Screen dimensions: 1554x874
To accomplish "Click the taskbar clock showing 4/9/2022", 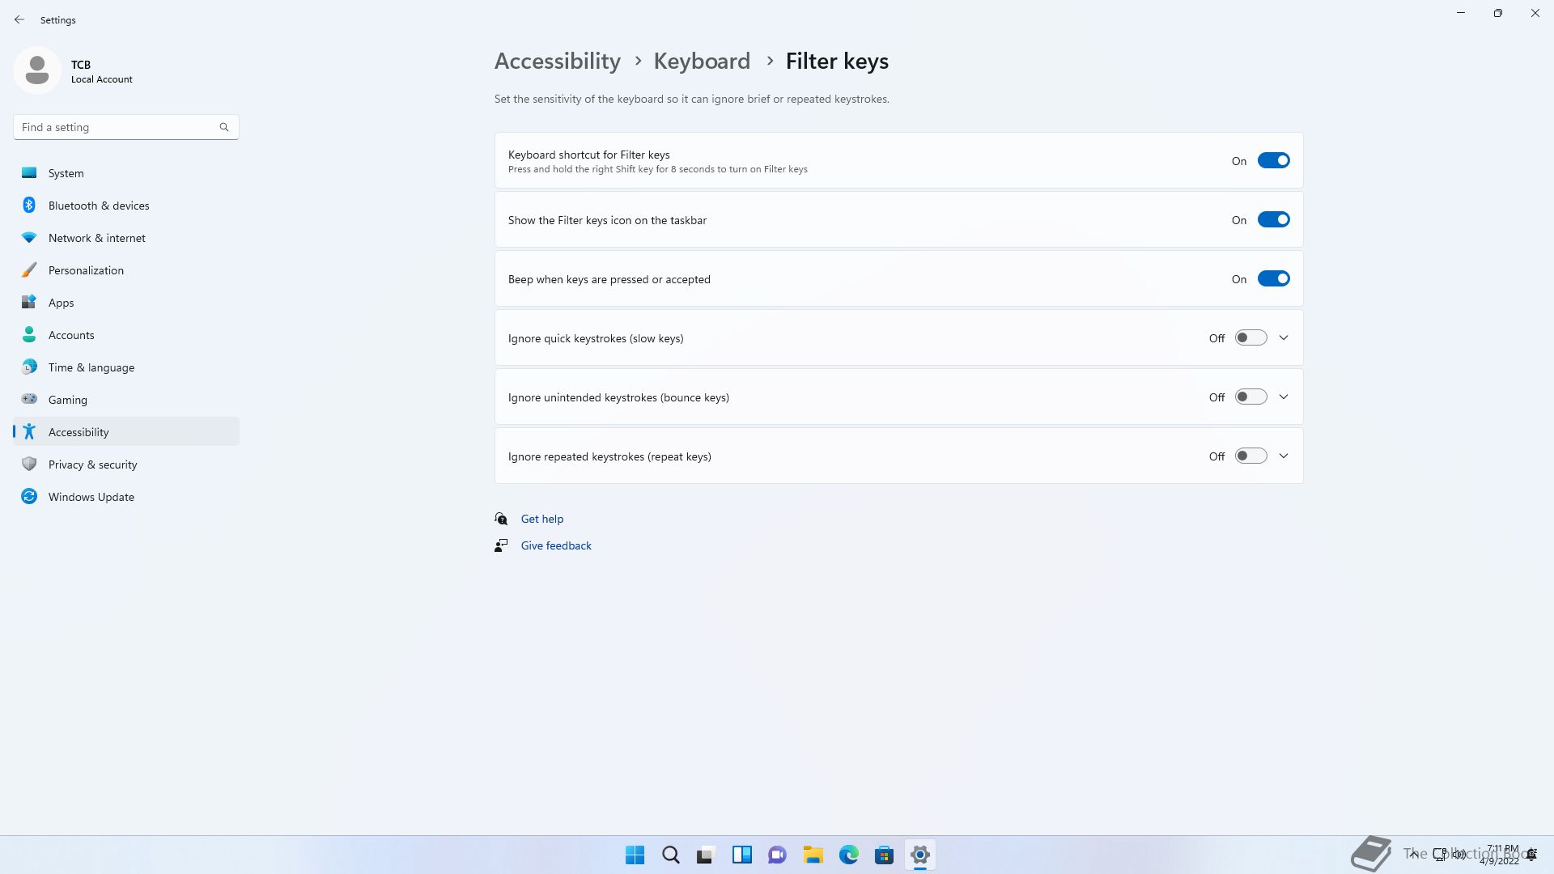I will pyautogui.click(x=1499, y=855).
